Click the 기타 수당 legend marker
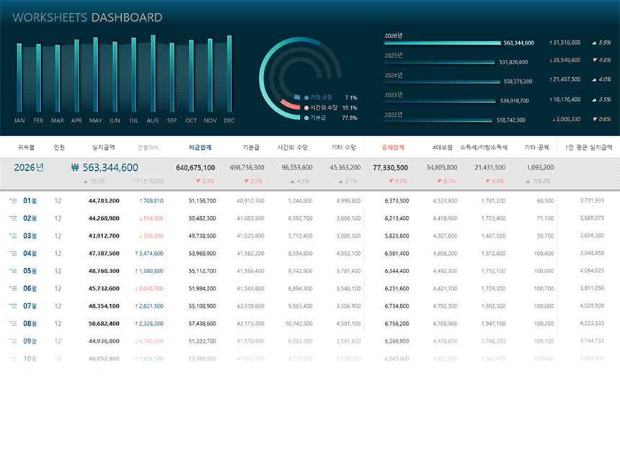The width and height of the screenshot is (620, 472). tap(306, 97)
